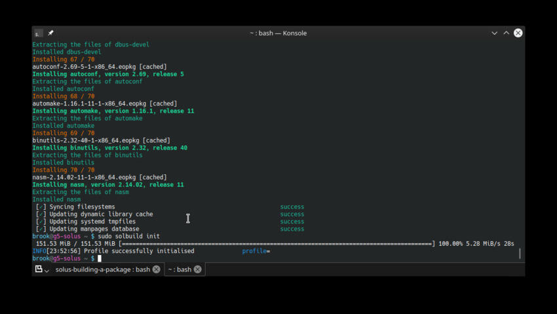
Task: Click 'automake-1.16.1-11-1-x86_64.eopkg [cached]' line
Action: pyautogui.click(x=104, y=104)
